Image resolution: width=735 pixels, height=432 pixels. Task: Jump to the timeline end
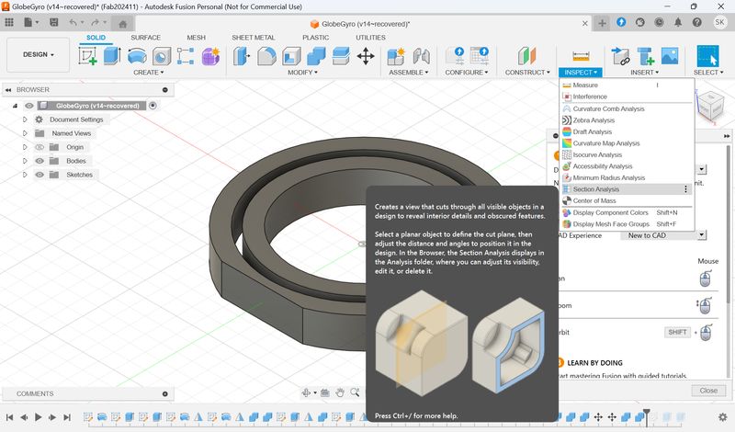[67, 417]
